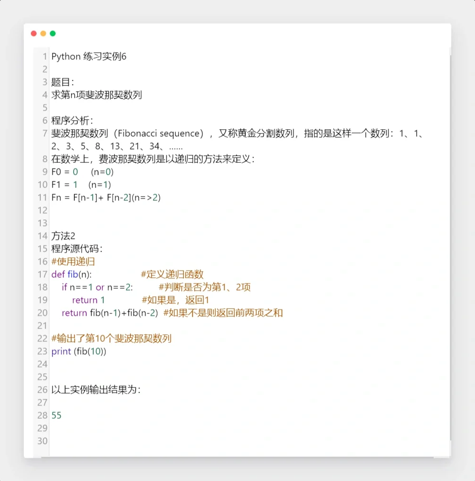This screenshot has width=475, height=481.
Task: Click the yellow minimize window dot
Action: coord(43,33)
